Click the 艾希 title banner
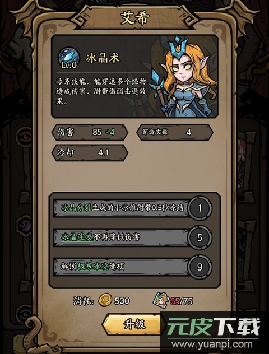Image resolution: width=269 pixels, height=354 pixels. coord(134,17)
